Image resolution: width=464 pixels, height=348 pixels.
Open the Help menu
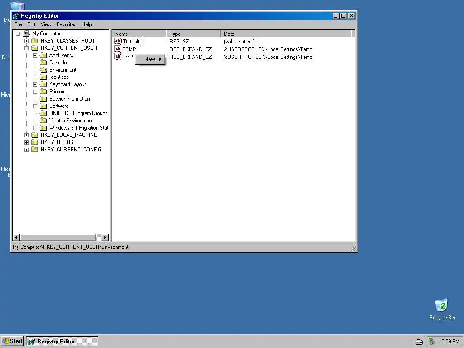tap(87, 24)
